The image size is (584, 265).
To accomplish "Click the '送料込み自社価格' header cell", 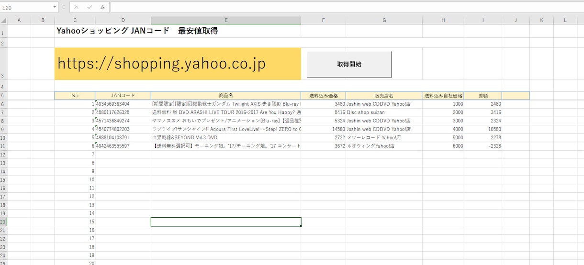I will tap(443, 96).
